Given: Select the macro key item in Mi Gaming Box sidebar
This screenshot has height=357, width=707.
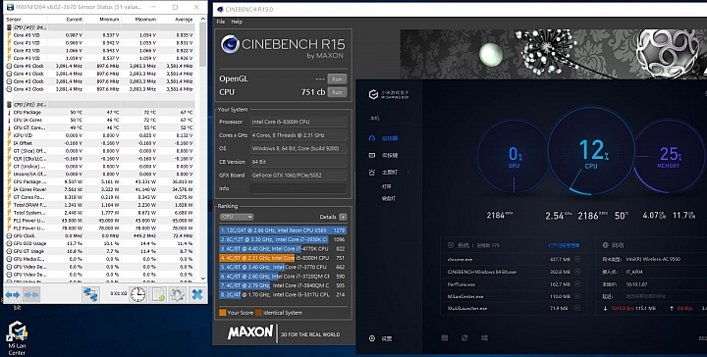Looking at the screenshot, I should 384,155.
